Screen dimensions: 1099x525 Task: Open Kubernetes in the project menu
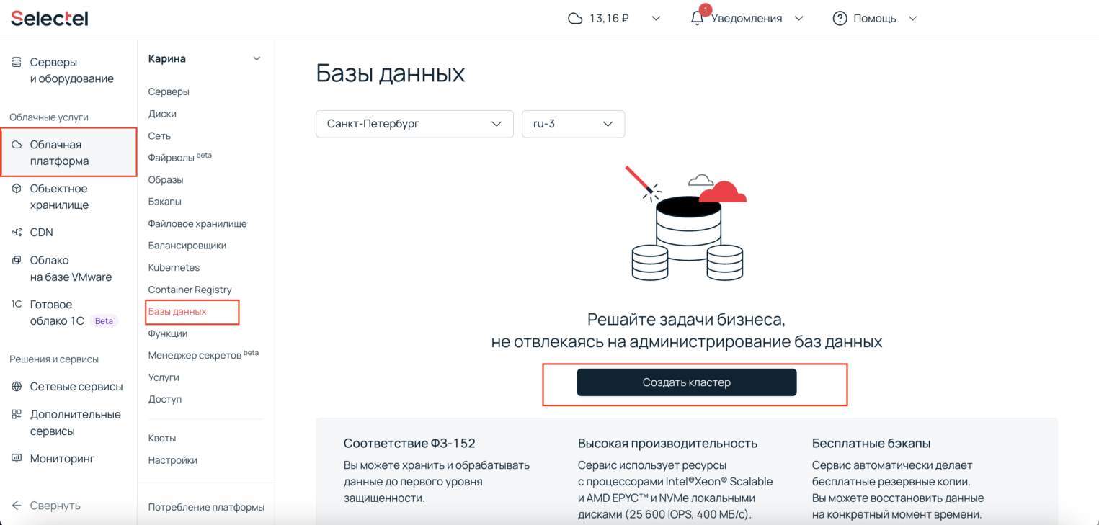point(174,268)
